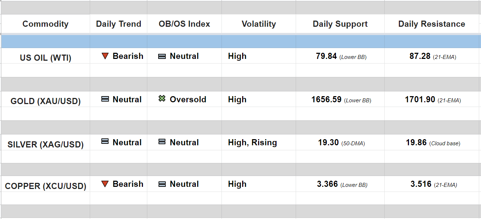Select the Daily Trend column header

point(118,24)
